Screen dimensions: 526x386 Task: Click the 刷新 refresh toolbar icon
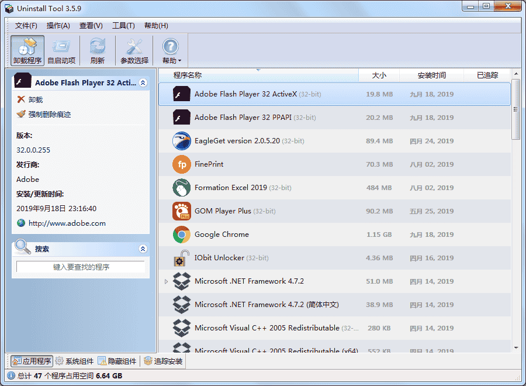97,51
